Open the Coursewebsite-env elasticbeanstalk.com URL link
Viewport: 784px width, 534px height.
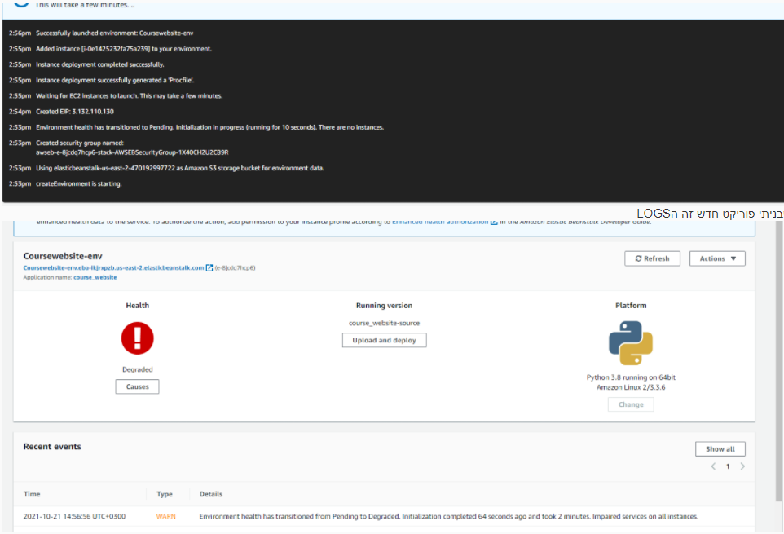pos(113,268)
